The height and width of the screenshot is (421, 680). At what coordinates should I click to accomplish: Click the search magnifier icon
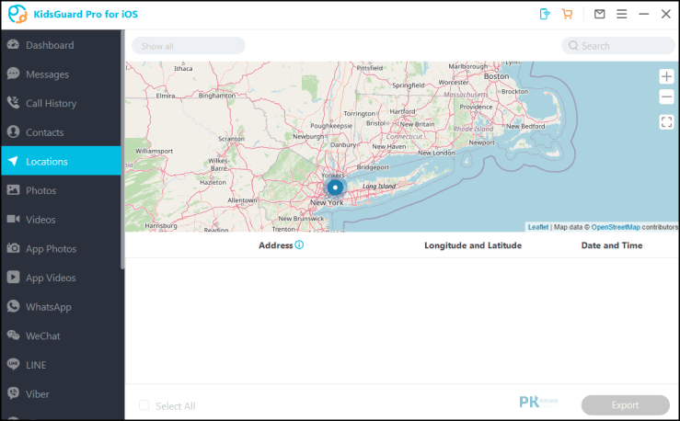coord(573,45)
